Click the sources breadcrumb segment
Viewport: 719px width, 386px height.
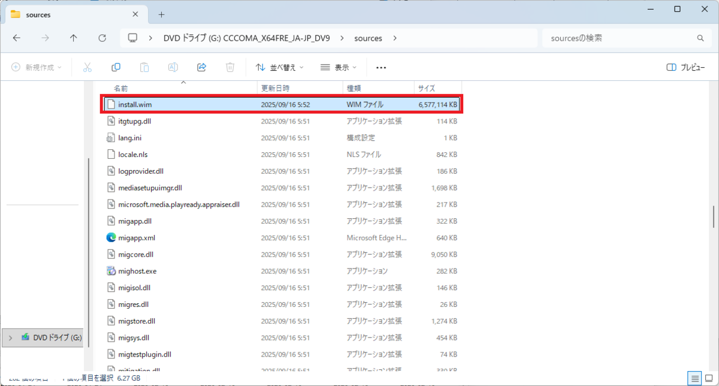(x=368, y=38)
